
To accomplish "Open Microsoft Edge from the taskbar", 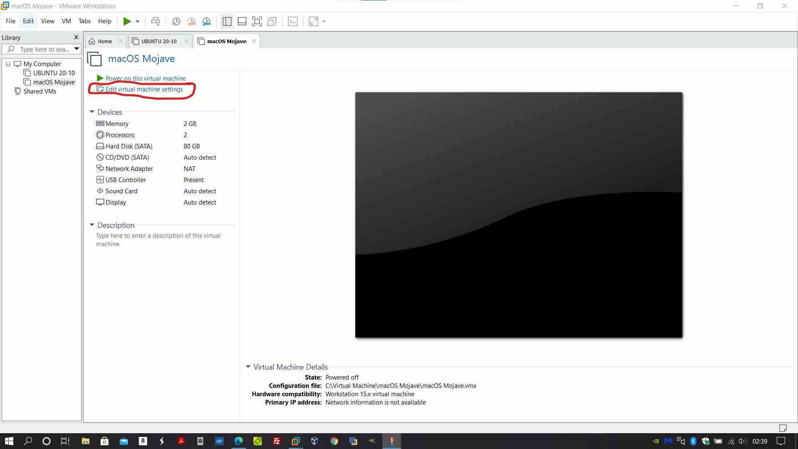I will pos(238,441).
